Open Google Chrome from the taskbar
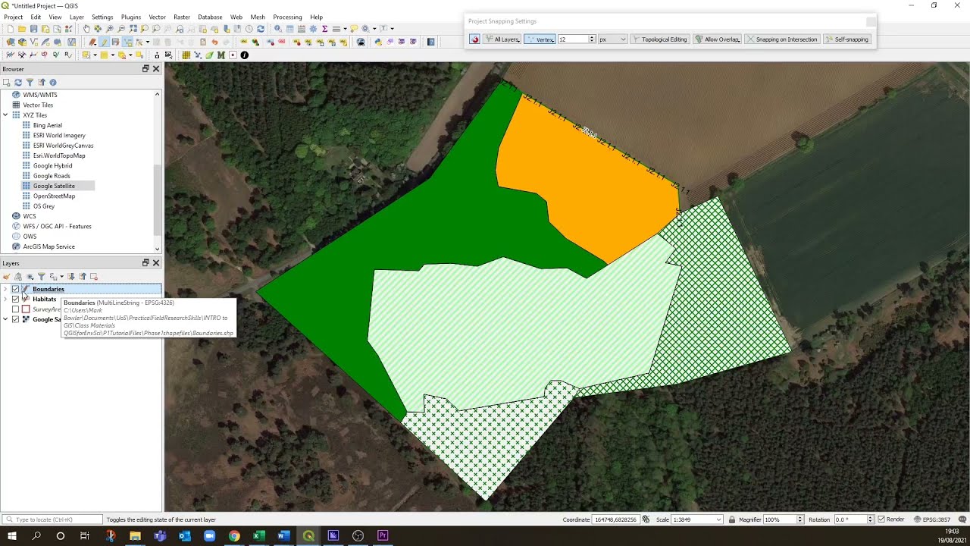Image resolution: width=970 pixels, height=546 pixels. click(x=234, y=535)
